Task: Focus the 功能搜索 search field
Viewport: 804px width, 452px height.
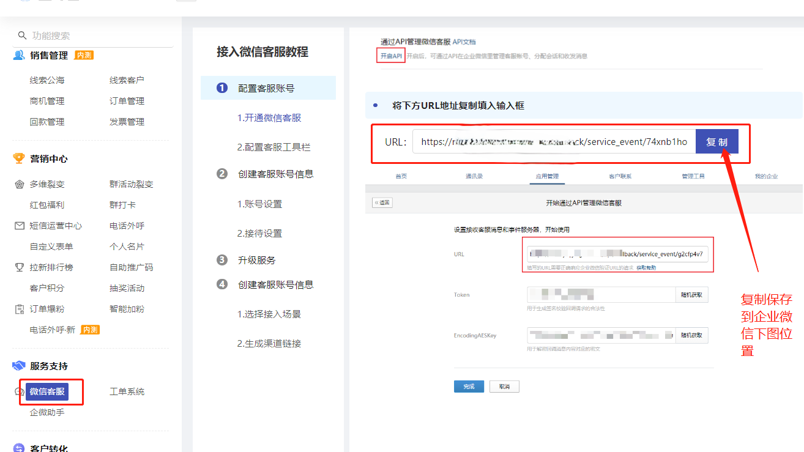Action: (93, 35)
